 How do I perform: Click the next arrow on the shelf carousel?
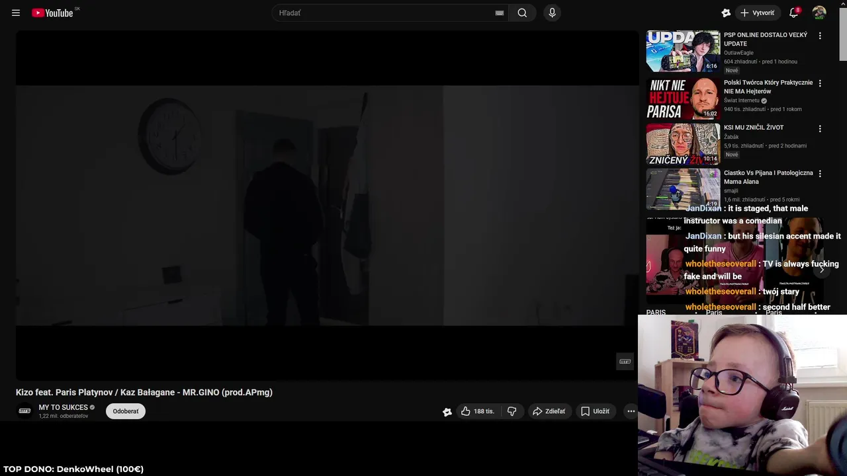point(822,270)
